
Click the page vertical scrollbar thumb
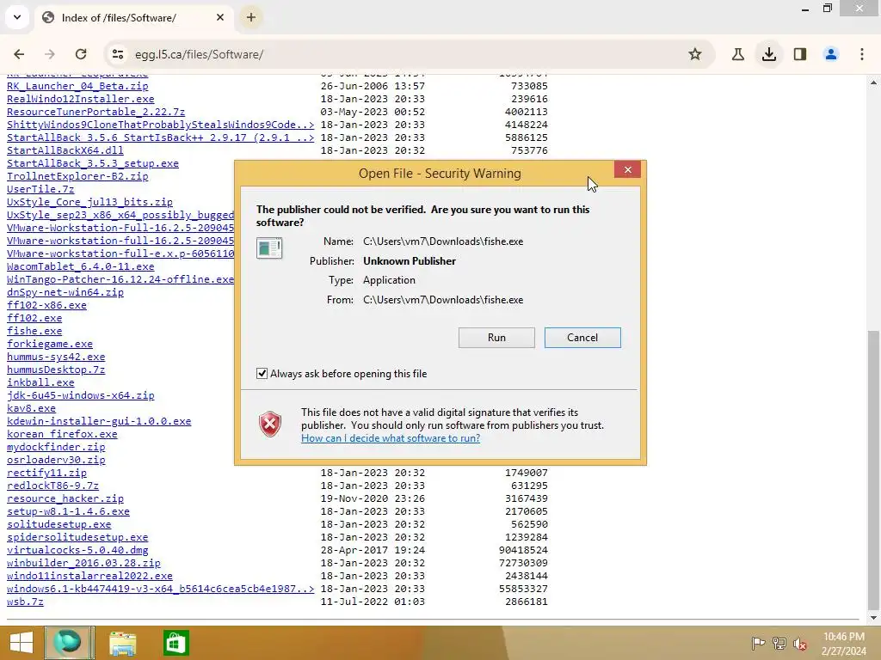[873, 470]
